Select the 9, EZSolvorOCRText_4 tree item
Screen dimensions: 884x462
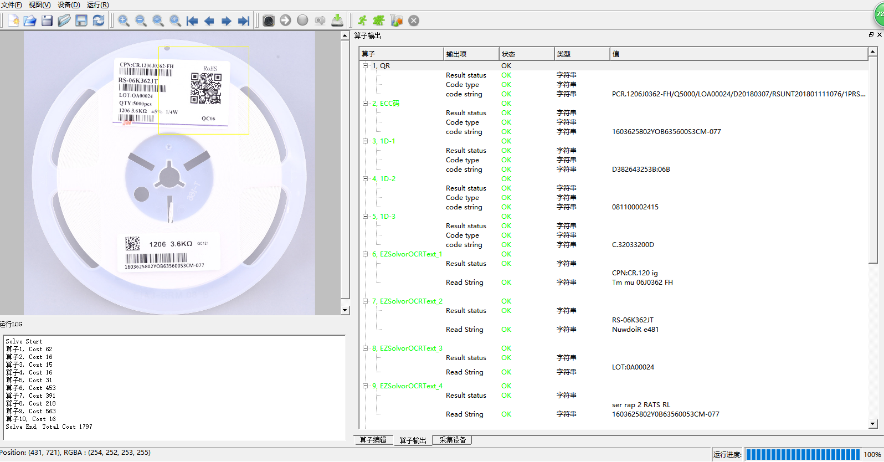click(x=407, y=386)
